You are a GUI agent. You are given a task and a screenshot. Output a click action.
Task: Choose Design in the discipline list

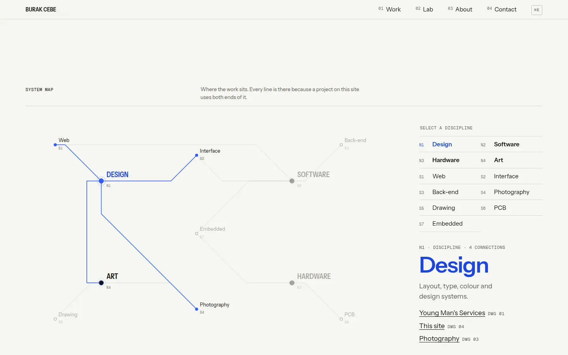click(450, 144)
